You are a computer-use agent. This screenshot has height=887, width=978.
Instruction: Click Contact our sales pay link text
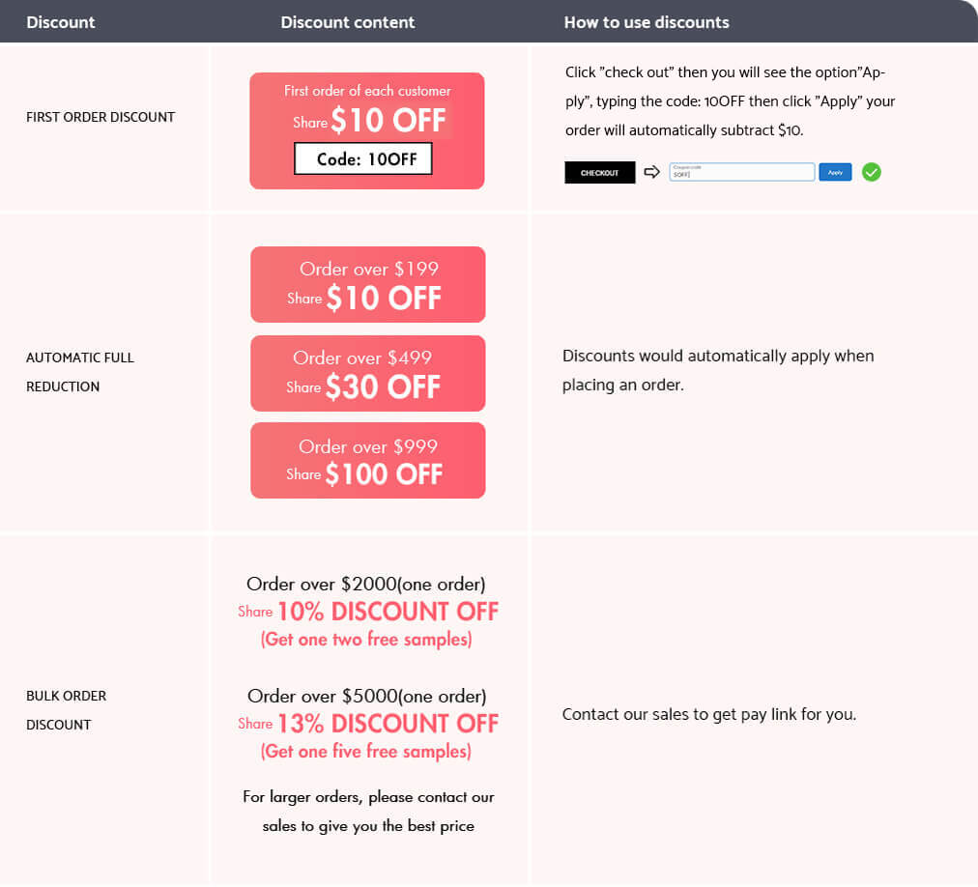tap(709, 715)
